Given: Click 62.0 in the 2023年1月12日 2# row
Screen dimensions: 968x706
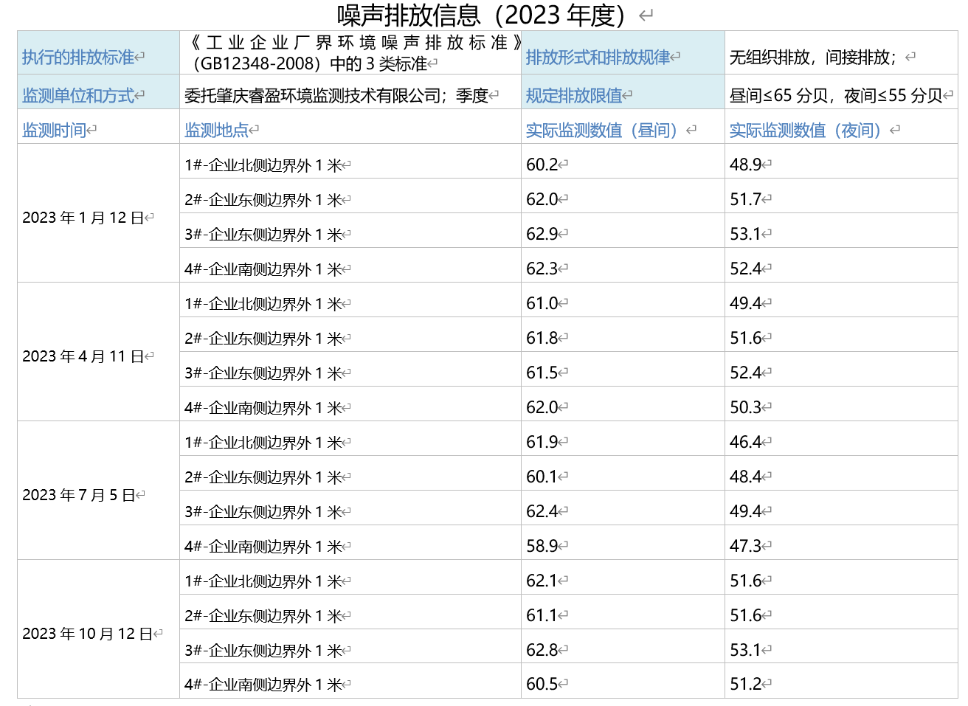Looking at the screenshot, I should (542, 199).
